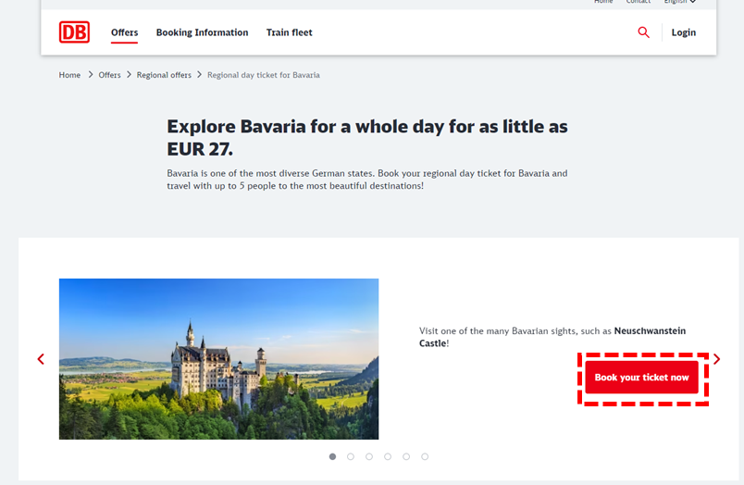Select third carousel dot
The width and height of the screenshot is (744, 485).
tap(369, 456)
